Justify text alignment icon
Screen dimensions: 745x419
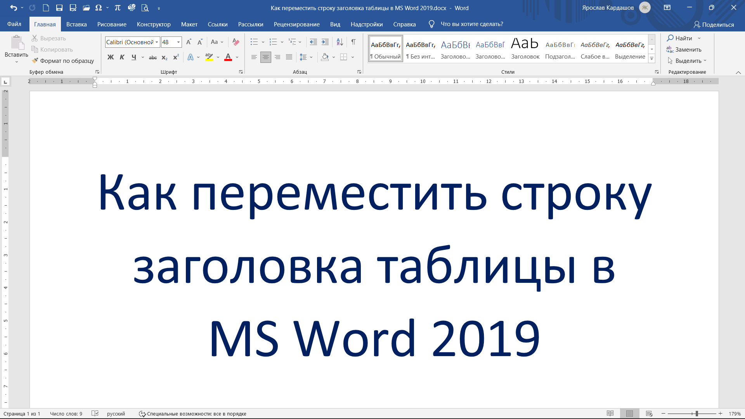pyautogui.click(x=289, y=57)
